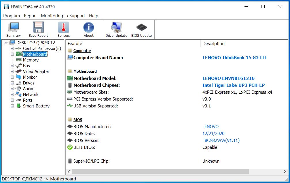Screen dimensions: 290x183
Task: Click the Motherboard Model board icon
Action: (70, 78)
